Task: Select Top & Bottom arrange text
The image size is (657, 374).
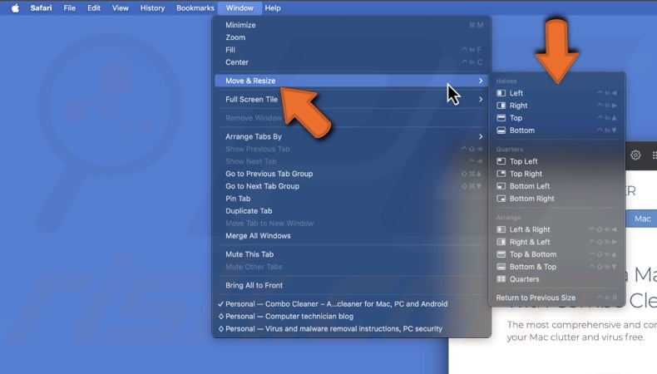Action: click(533, 254)
